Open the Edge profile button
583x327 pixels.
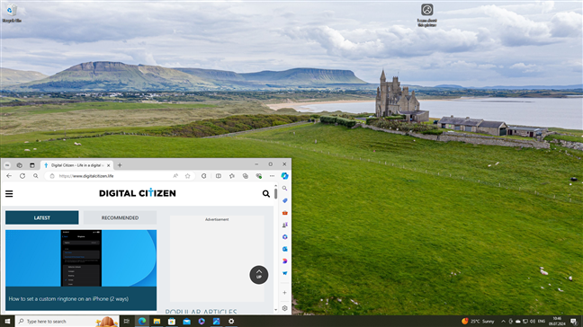(7, 164)
